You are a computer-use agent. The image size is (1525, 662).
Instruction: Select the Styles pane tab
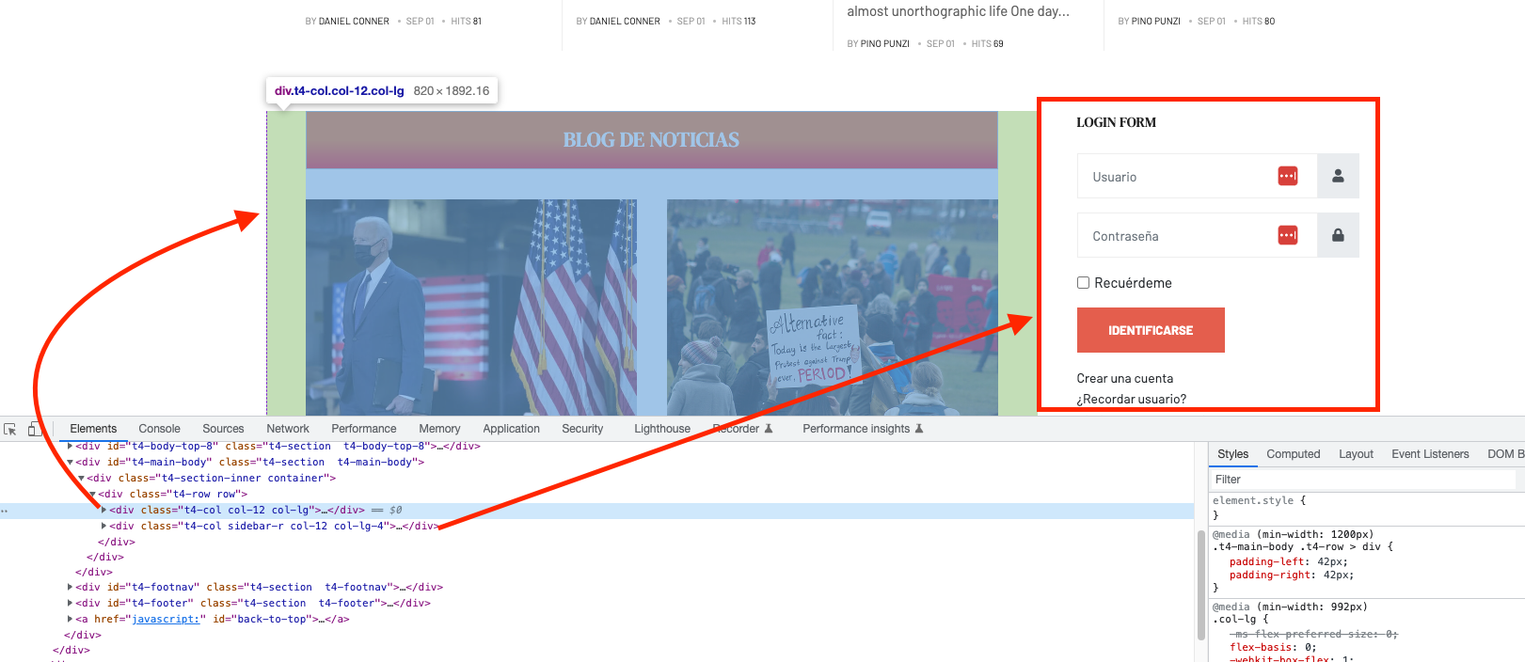pyautogui.click(x=1232, y=454)
